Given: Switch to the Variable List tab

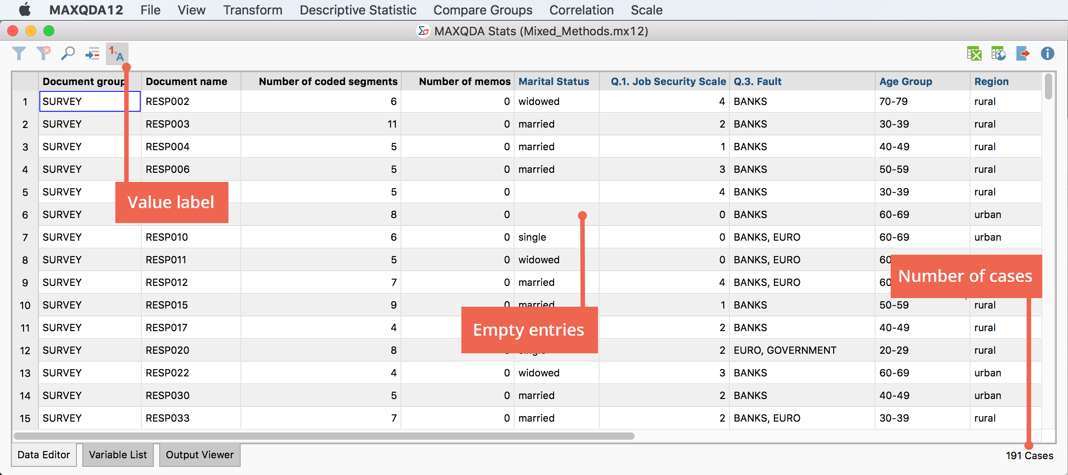Looking at the screenshot, I should click(x=118, y=455).
